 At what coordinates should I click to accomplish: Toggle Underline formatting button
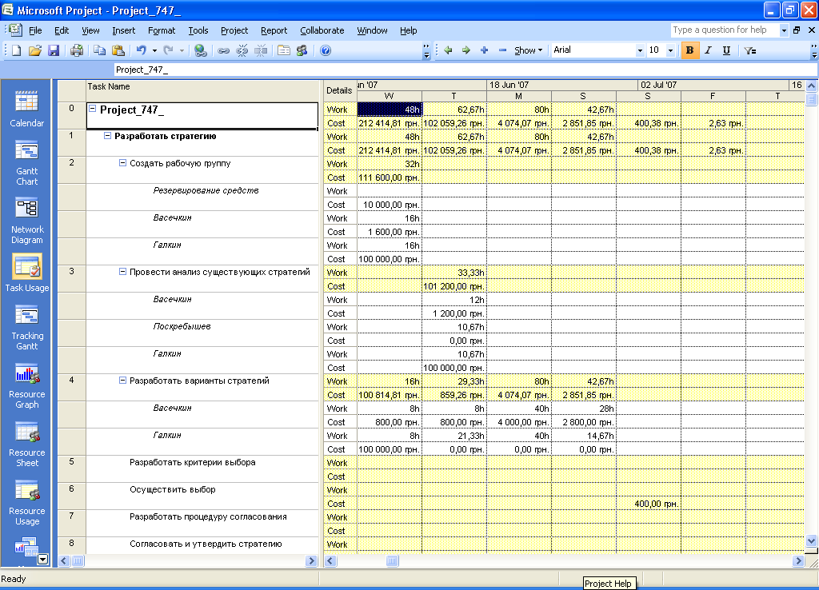click(x=726, y=50)
